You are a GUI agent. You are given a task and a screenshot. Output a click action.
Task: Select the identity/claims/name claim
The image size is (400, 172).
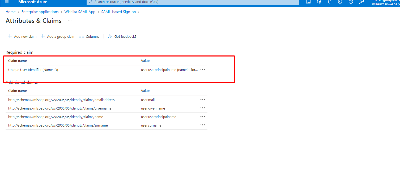click(56, 117)
